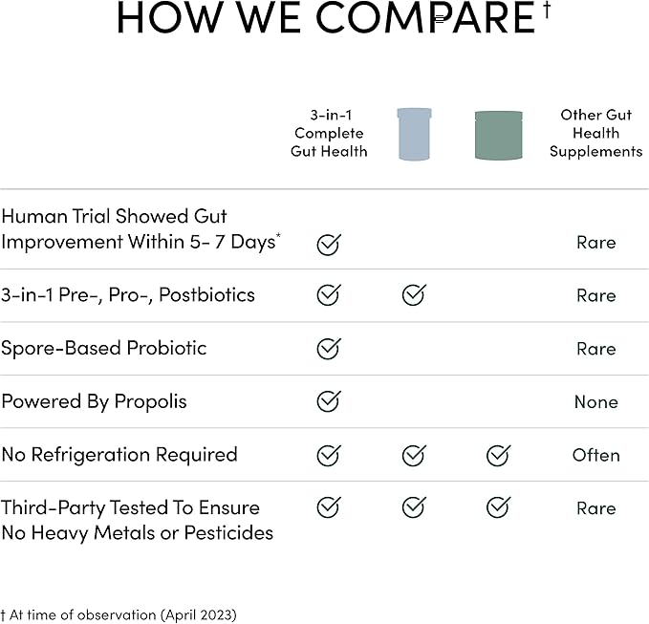Click the Other Gut Health Supplements header
Screen dimensions: 649x624
coord(595,133)
